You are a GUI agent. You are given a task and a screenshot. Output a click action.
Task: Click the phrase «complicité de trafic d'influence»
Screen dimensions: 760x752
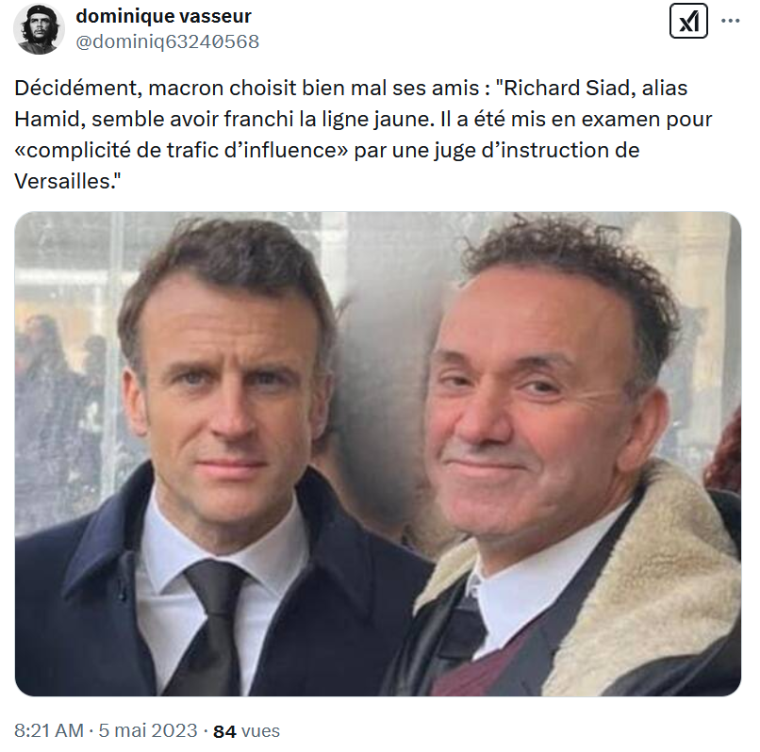184,151
